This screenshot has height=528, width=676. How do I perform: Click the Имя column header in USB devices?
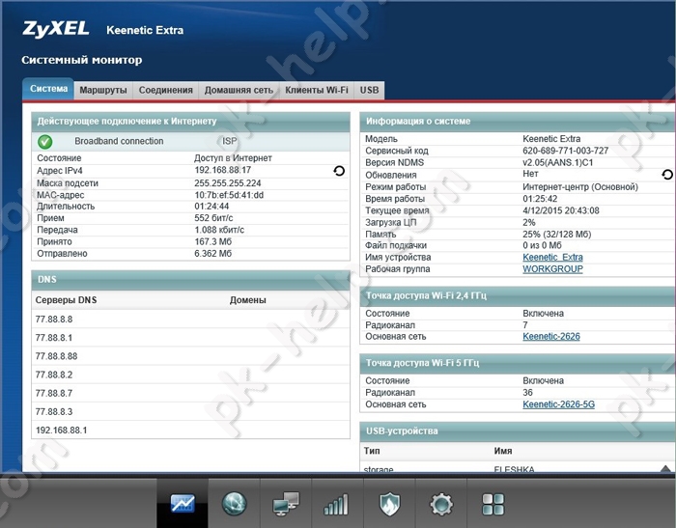(x=503, y=451)
